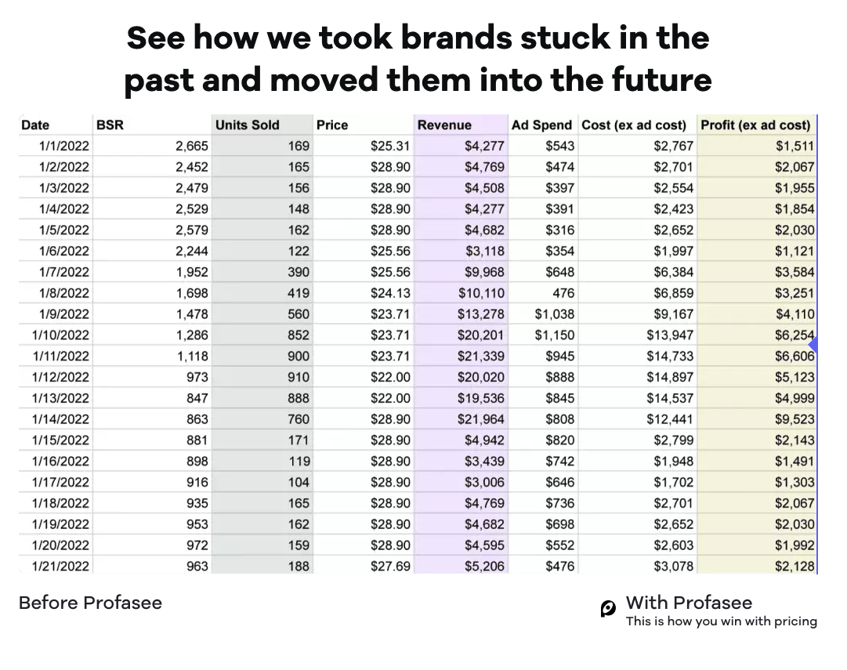This screenshot has height=670, width=847.
Task: Click the $21,964 revenue cell
Action: (481, 419)
